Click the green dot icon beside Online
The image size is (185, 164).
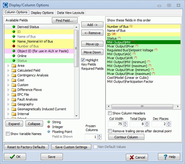[x=14, y=56]
